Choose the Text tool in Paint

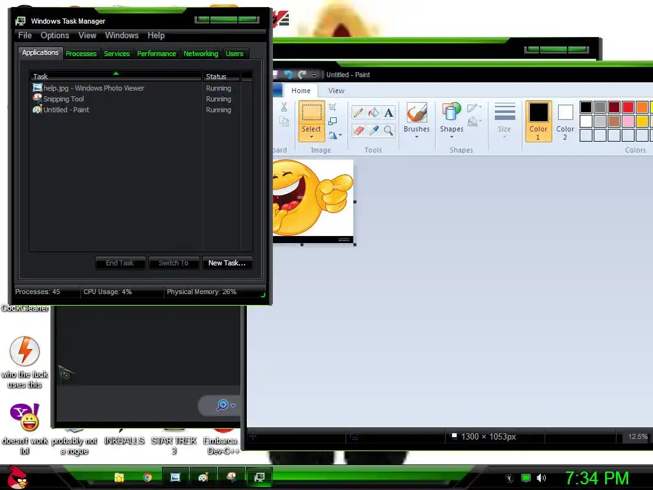(x=388, y=112)
